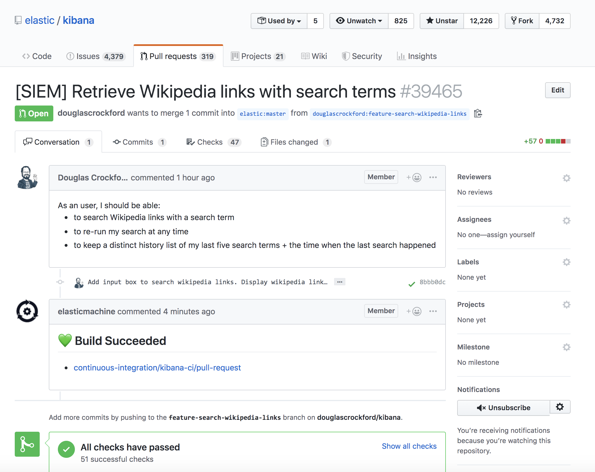Click the green checkmark on commit 8bbb0dc
Viewport: 595px width, 472px height.
[412, 284]
